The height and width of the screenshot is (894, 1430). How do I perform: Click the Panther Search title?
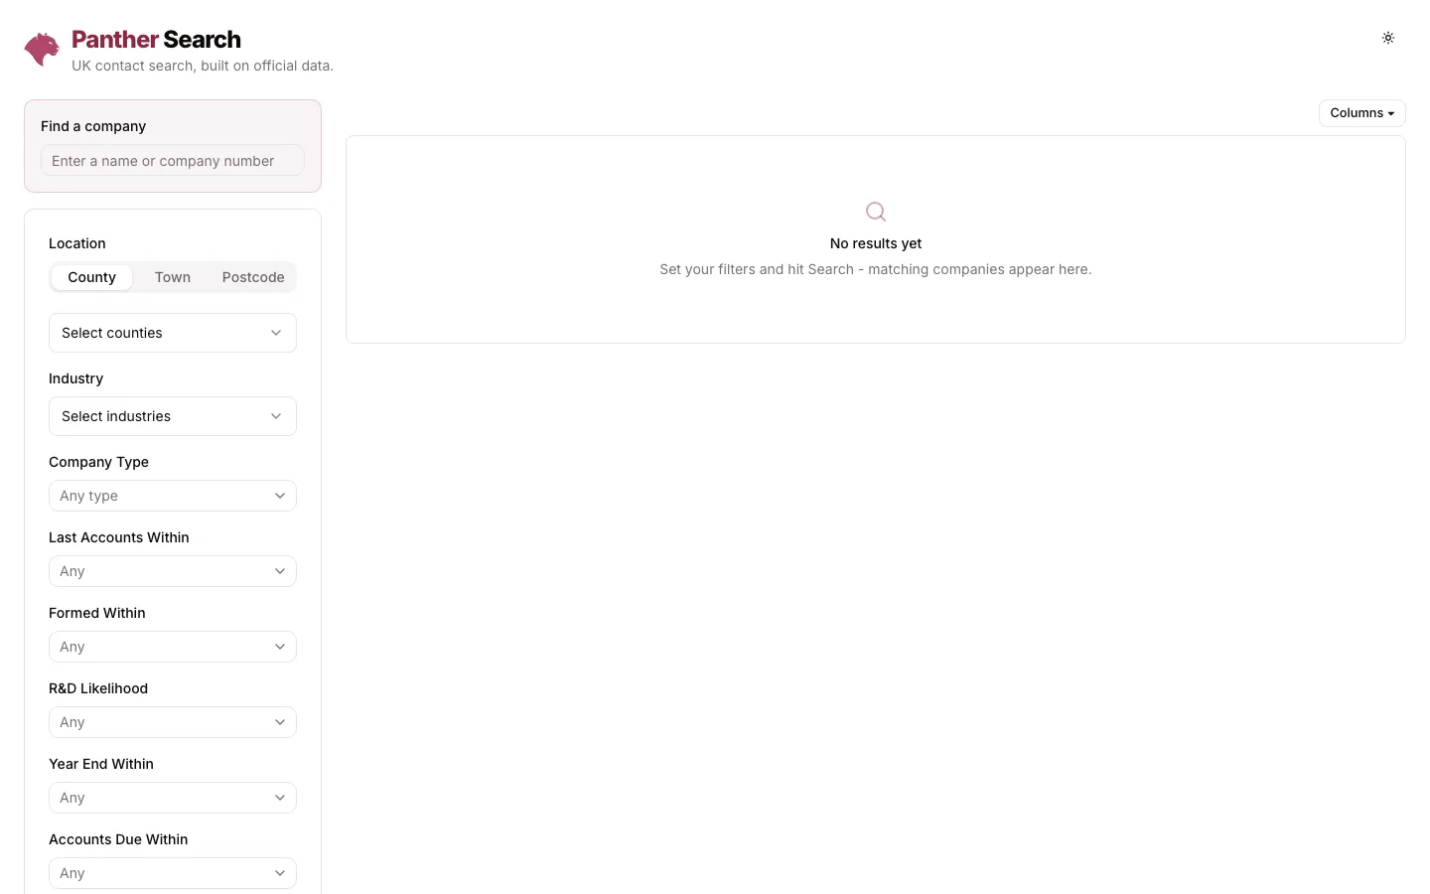156,40
